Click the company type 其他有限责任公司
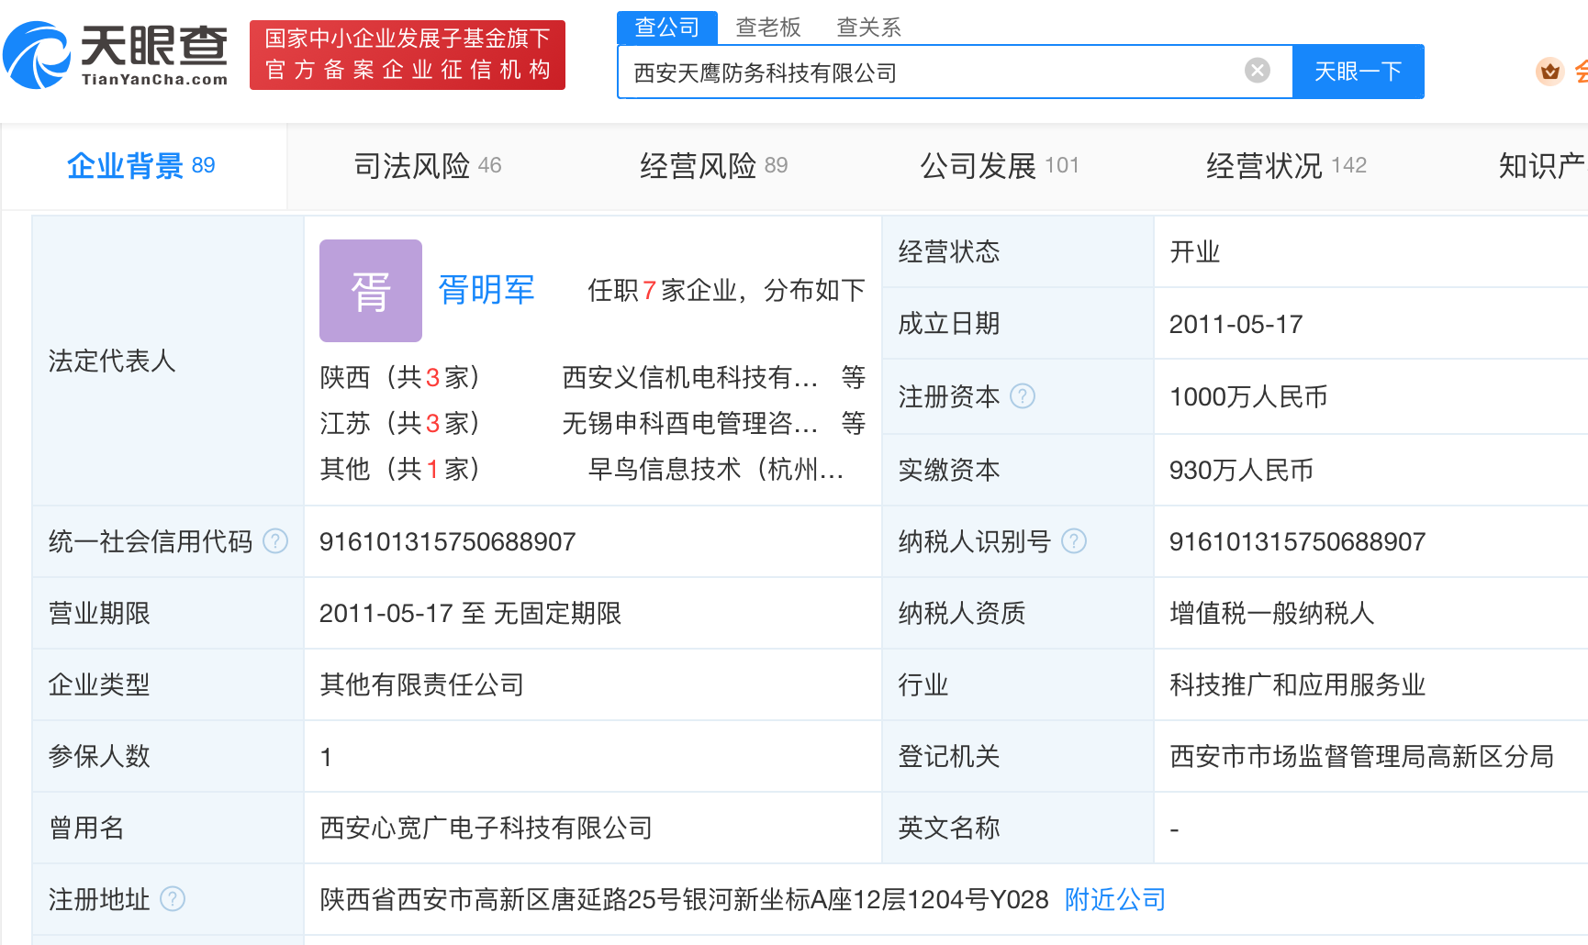Image resolution: width=1588 pixels, height=945 pixels. click(x=422, y=685)
